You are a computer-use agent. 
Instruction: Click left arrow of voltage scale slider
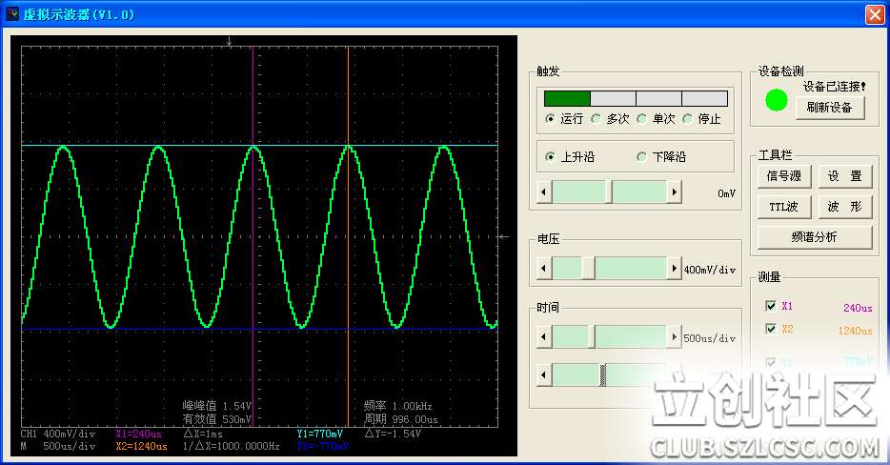coord(544,268)
